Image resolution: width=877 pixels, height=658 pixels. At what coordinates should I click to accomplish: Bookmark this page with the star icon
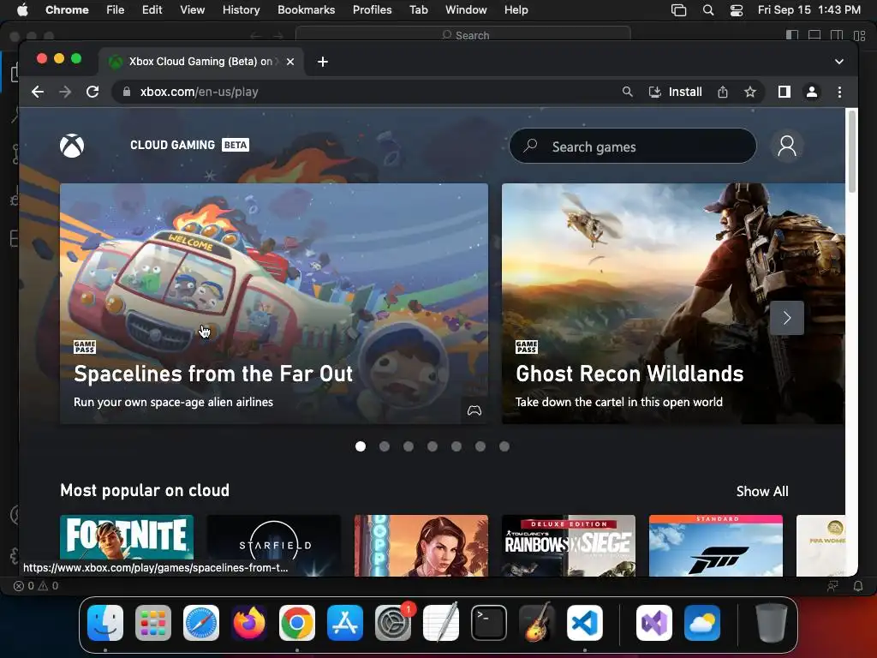pos(750,92)
